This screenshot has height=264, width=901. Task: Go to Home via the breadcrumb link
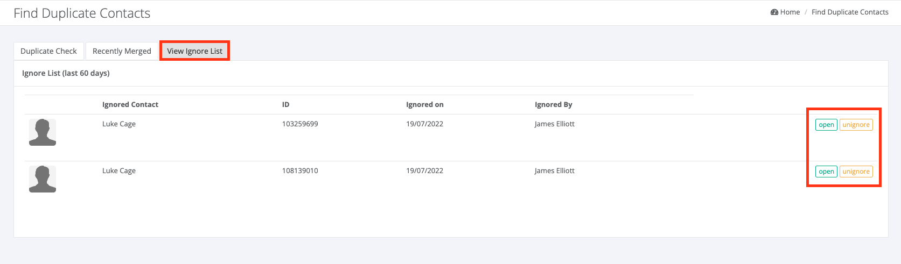[x=790, y=12]
